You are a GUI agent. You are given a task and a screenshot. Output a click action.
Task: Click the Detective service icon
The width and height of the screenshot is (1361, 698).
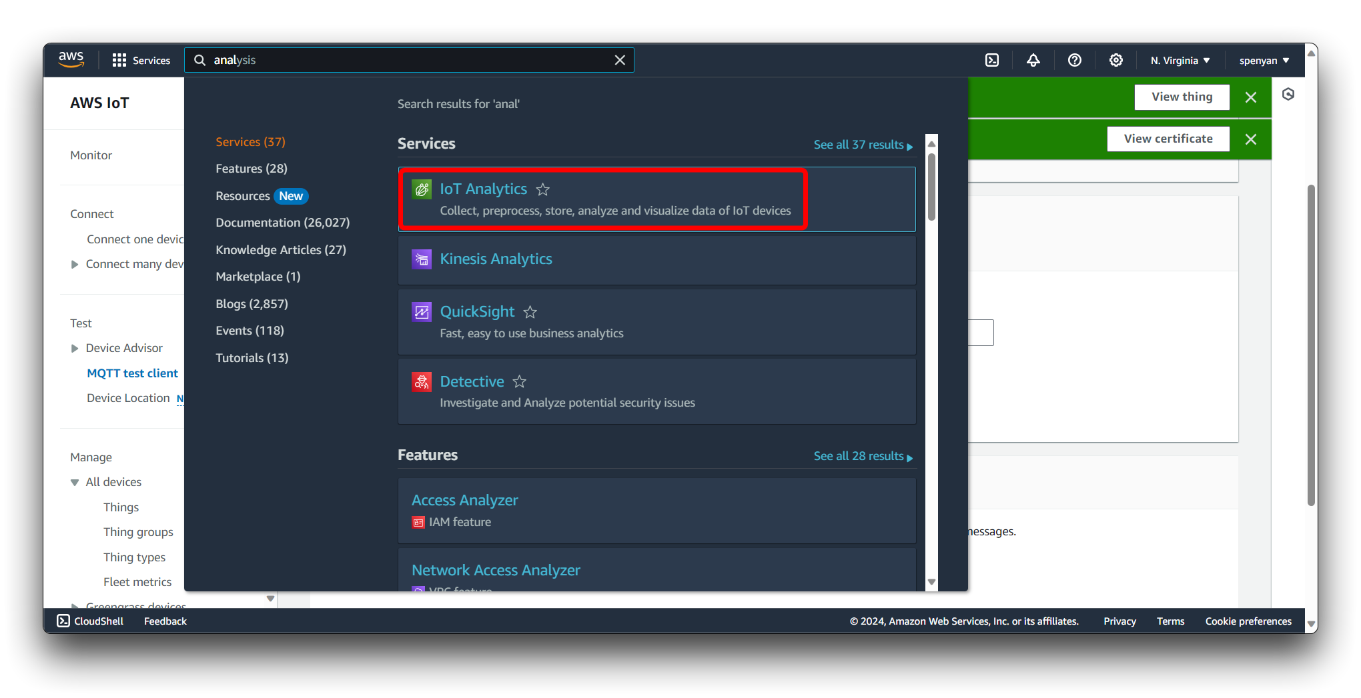[422, 381]
